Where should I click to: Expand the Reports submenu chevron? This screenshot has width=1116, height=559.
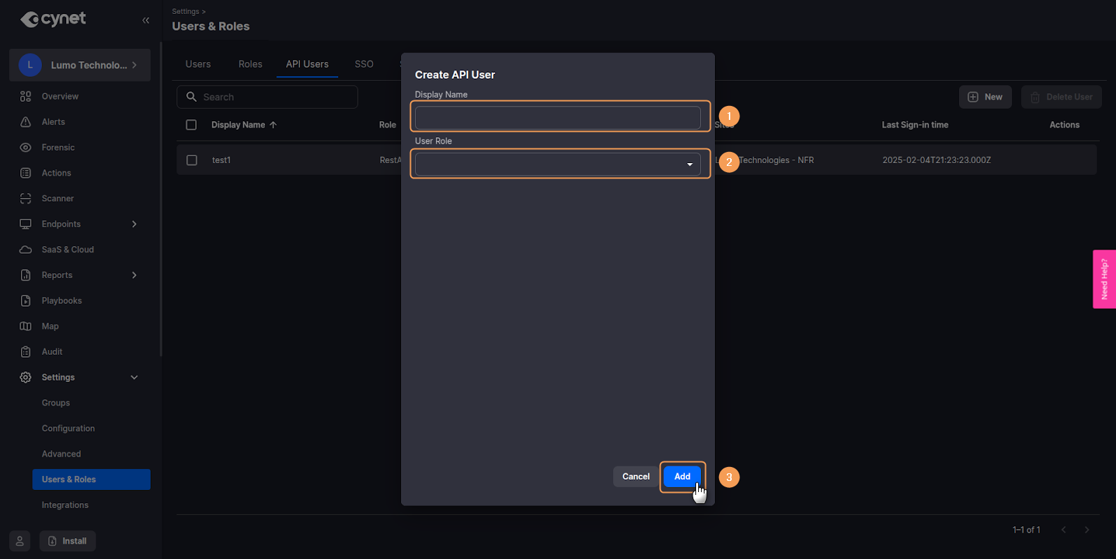(x=135, y=275)
